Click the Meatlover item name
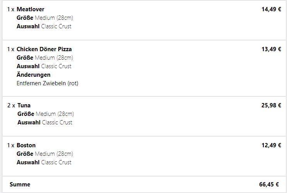This screenshot has width=287, height=193. 30,9
